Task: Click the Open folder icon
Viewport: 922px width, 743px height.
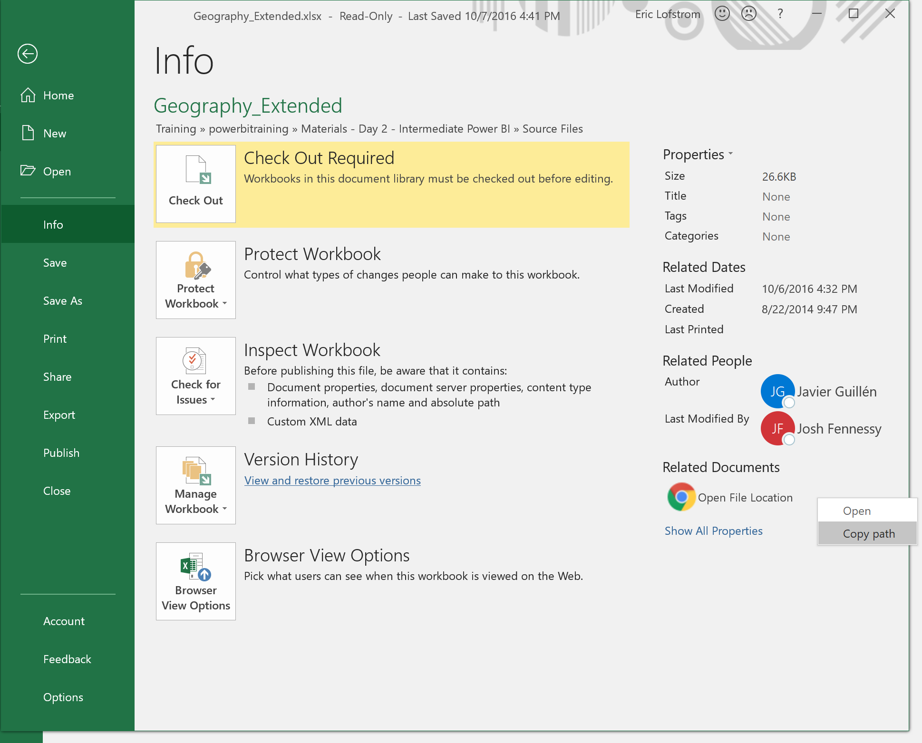Action: click(28, 171)
